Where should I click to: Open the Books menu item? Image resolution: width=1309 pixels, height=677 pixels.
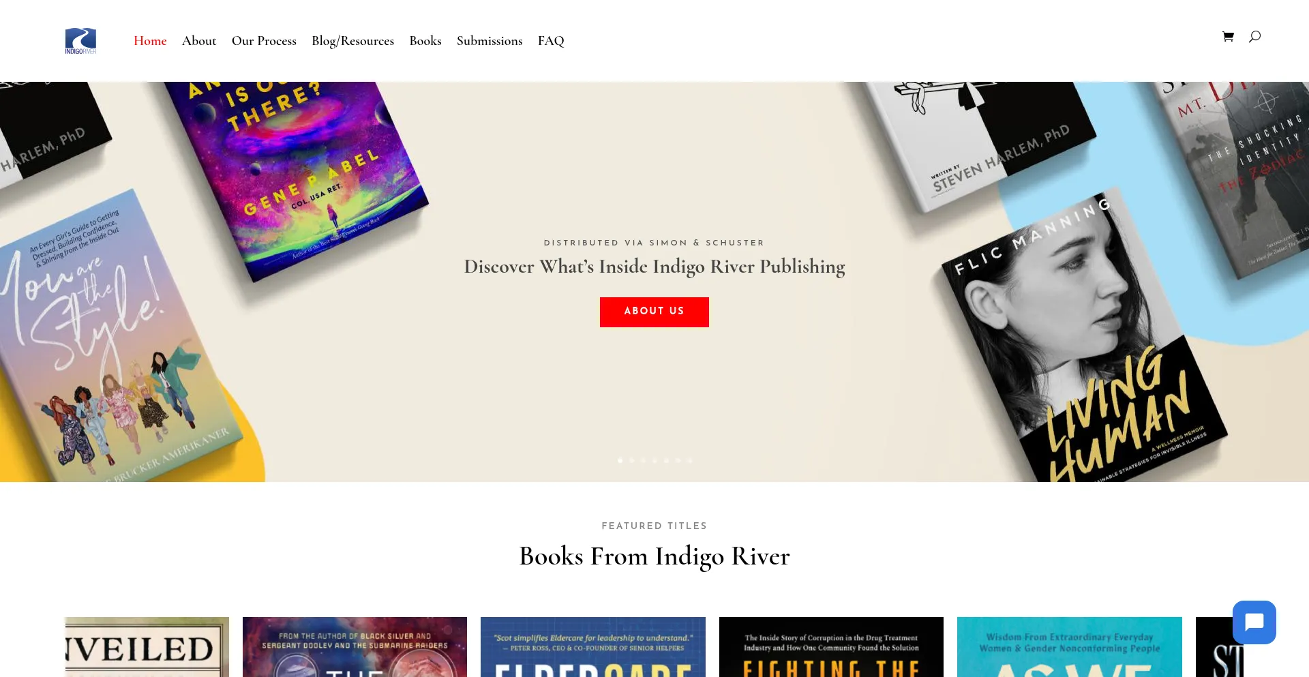click(425, 41)
